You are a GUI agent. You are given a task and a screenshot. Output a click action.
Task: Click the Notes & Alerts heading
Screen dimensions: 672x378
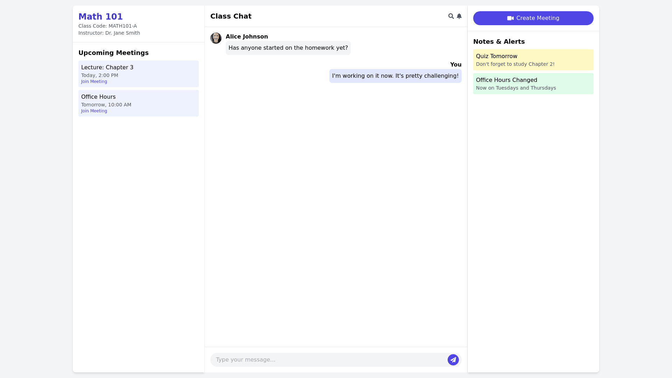pyautogui.click(x=499, y=42)
